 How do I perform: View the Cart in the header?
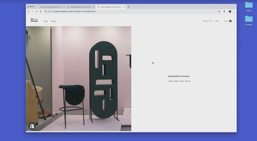point(228,21)
